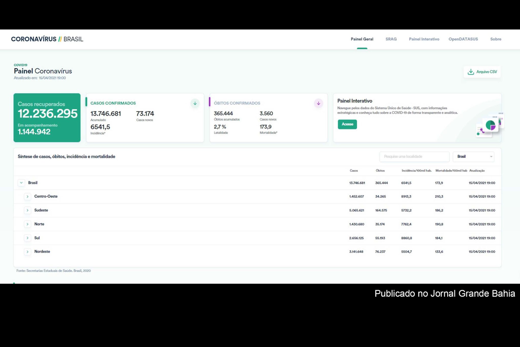This screenshot has height=347, width=520.
Task: Click Sul incidence value 8860,8
Action: pyautogui.click(x=407, y=238)
